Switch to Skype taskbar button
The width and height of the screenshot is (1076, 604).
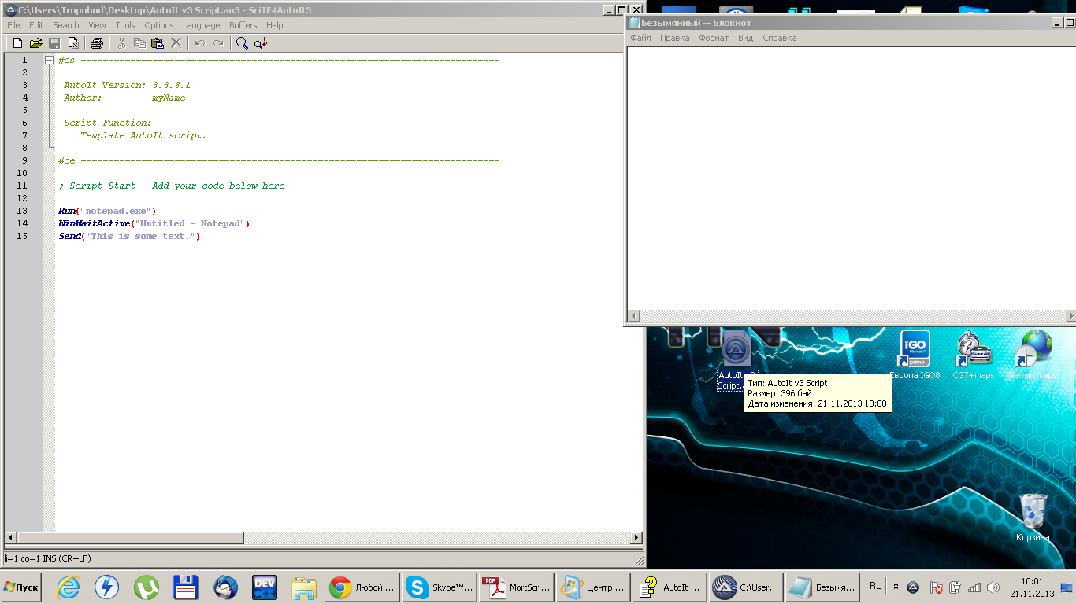coord(438,587)
